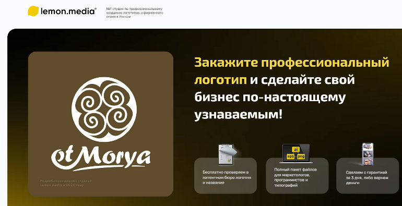
Task: Click the clipboard checklist icon
Action: [x=227, y=154]
